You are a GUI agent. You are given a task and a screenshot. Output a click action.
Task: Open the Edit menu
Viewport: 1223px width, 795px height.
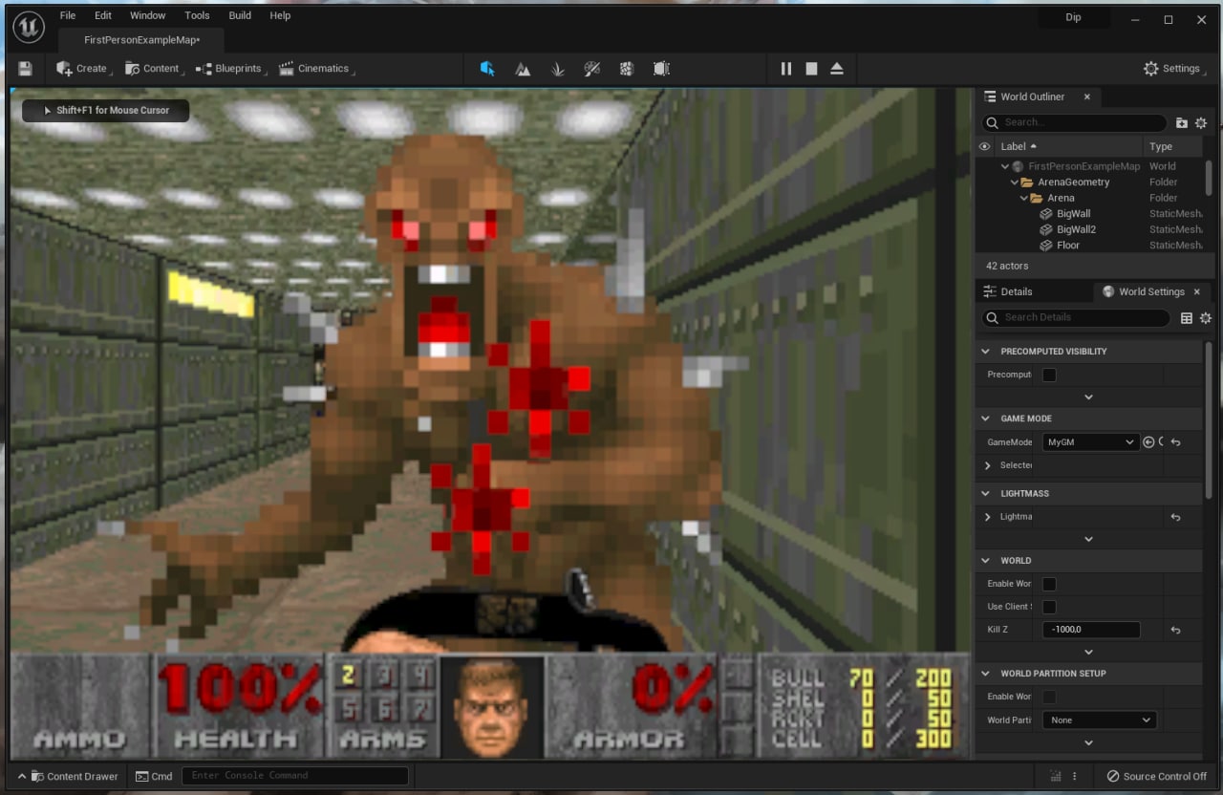103,15
